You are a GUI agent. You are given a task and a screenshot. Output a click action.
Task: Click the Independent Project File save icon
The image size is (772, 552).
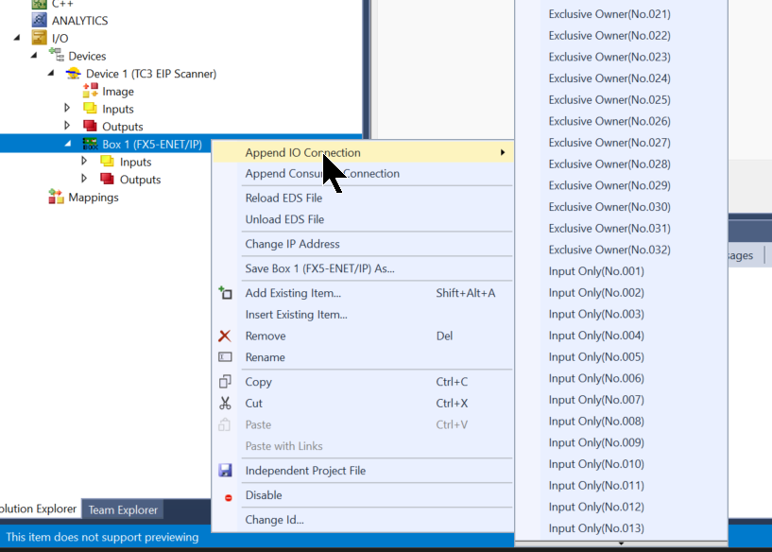225,471
